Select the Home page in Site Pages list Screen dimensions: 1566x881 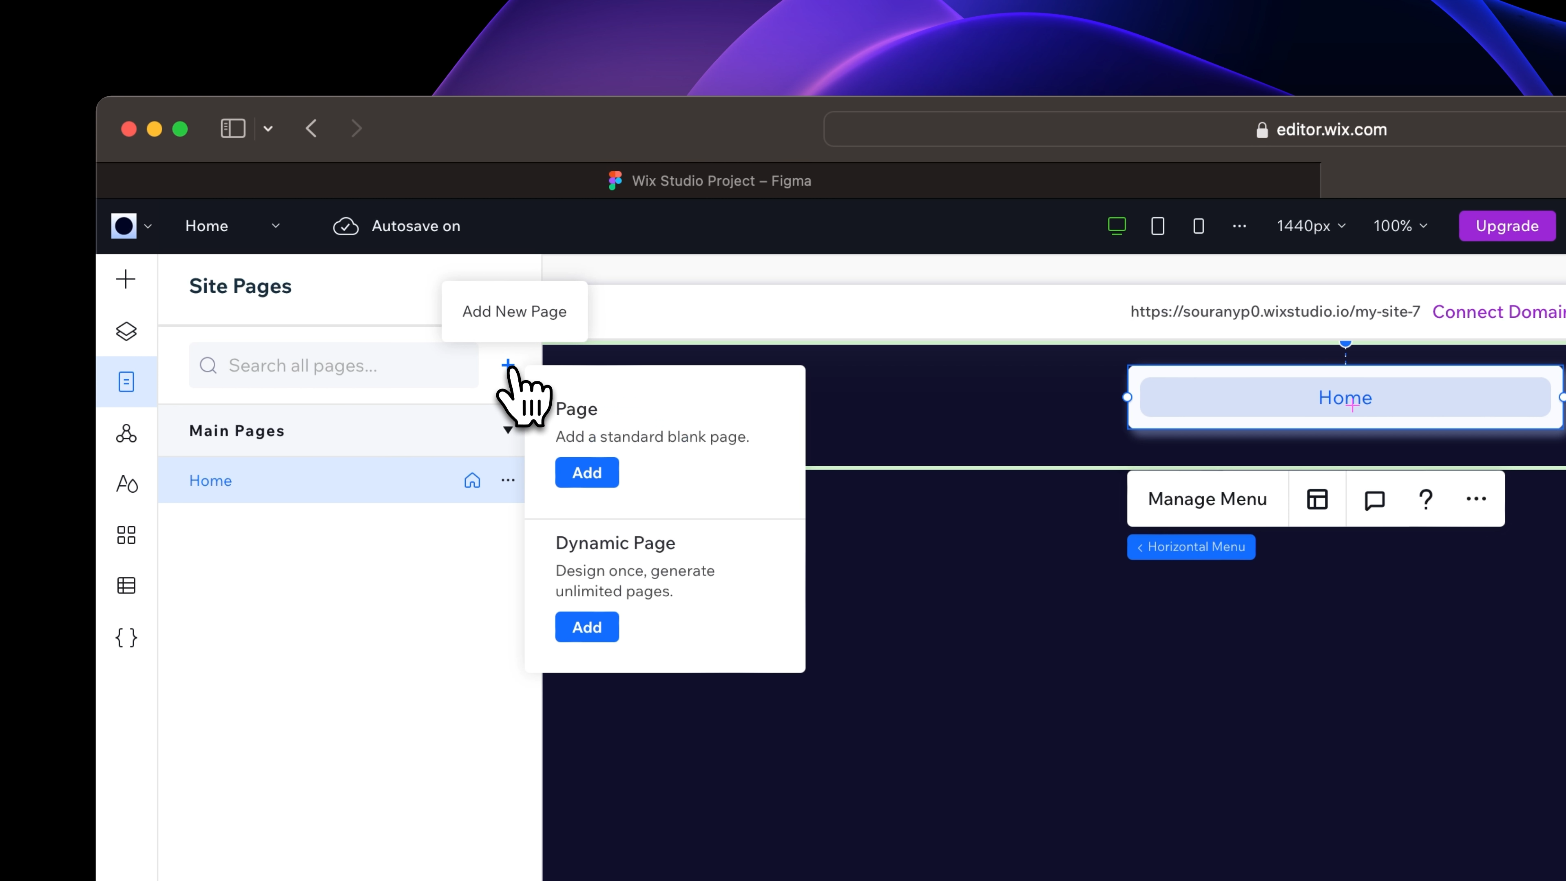210,480
